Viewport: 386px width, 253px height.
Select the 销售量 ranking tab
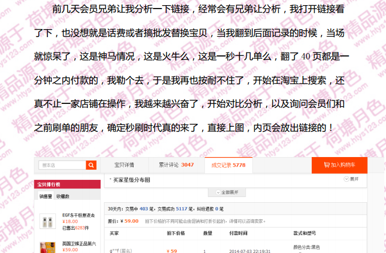[46, 196]
